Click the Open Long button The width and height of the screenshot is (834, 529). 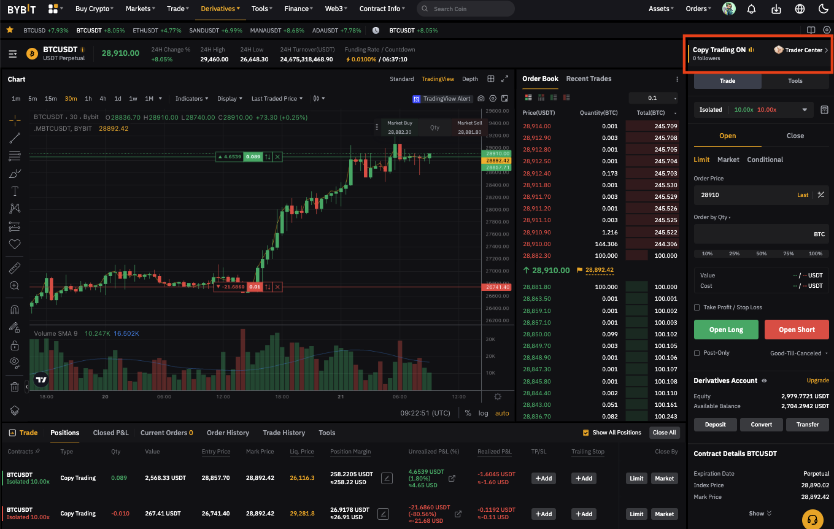coord(726,330)
